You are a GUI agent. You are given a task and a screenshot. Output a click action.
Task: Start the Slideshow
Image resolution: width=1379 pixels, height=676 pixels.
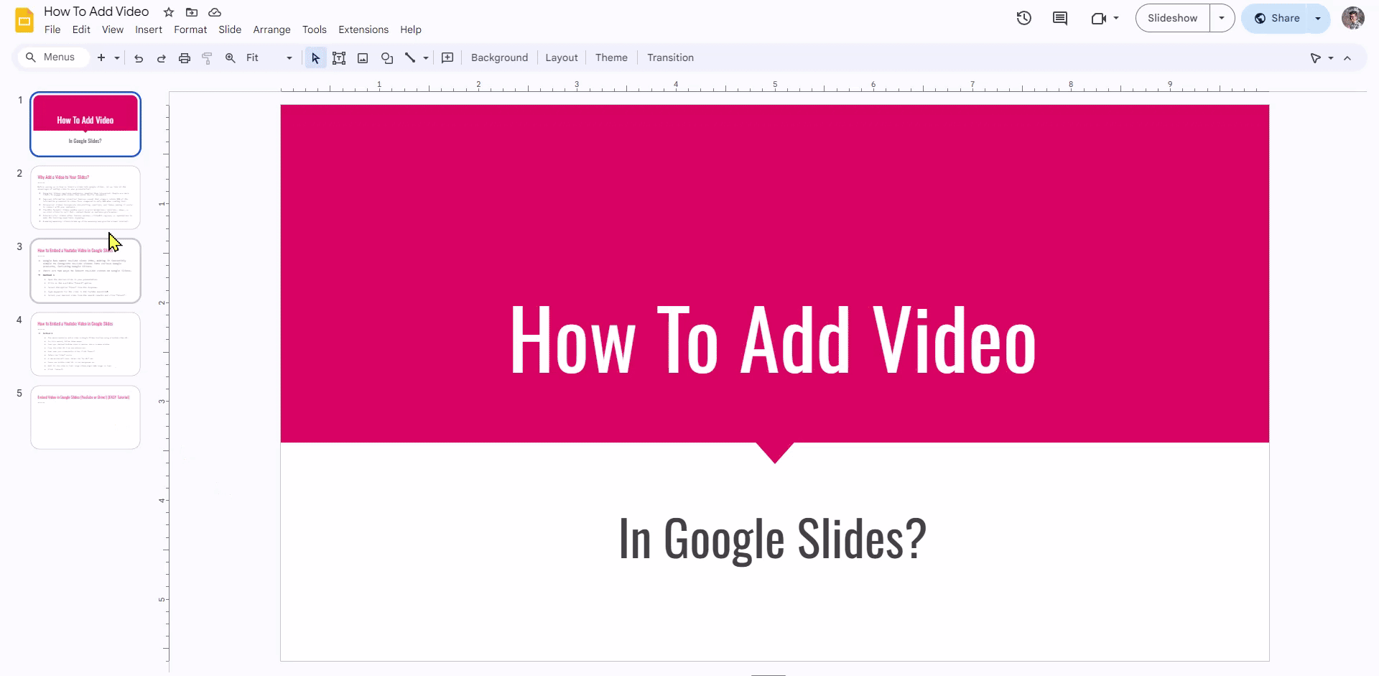[x=1172, y=17]
